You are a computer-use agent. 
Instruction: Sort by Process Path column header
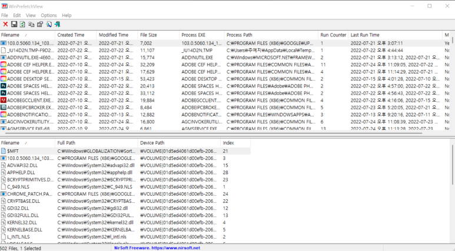point(271,35)
